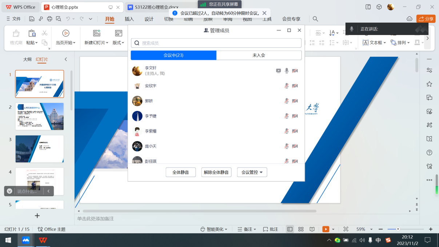Switch to the 未入会 tab
Viewport: 439px width, 247px height.
click(x=259, y=55)
